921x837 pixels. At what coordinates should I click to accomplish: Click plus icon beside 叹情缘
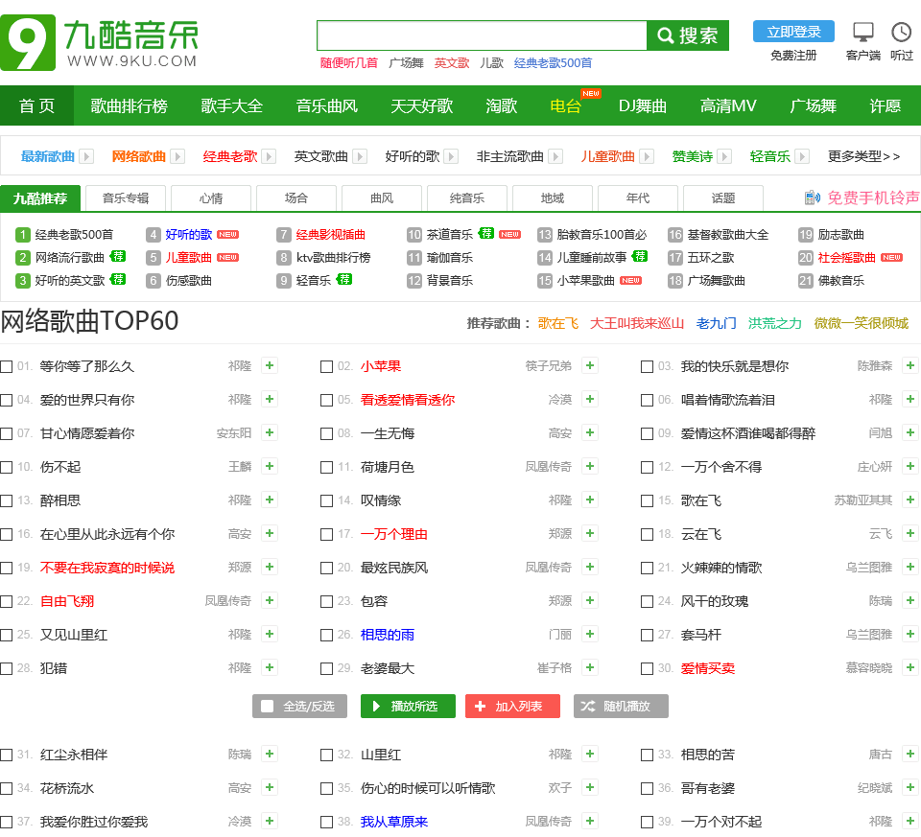pos(590,500)
